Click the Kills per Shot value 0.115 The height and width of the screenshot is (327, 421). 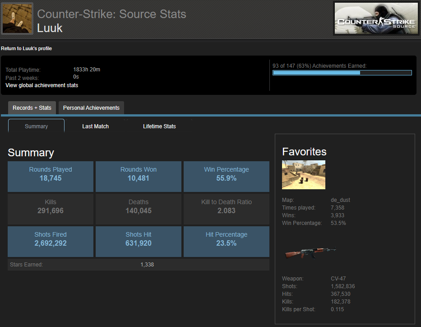(337, 309)
